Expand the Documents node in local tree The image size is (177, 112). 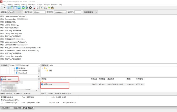click(14, 71)
